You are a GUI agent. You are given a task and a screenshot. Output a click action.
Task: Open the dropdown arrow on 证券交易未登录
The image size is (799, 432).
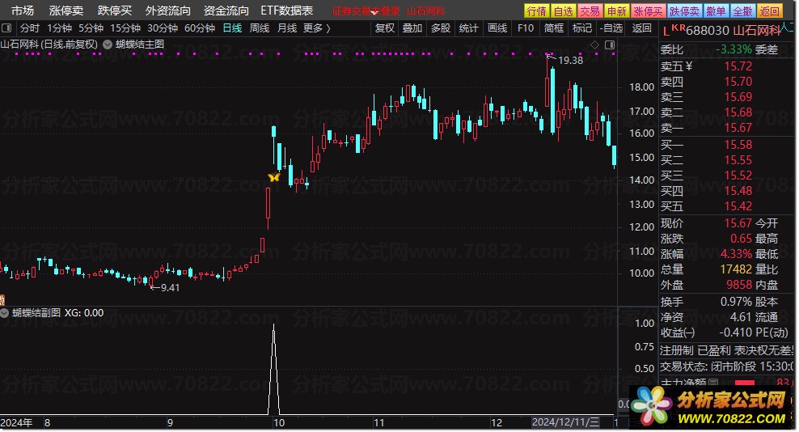click(375, 13)
